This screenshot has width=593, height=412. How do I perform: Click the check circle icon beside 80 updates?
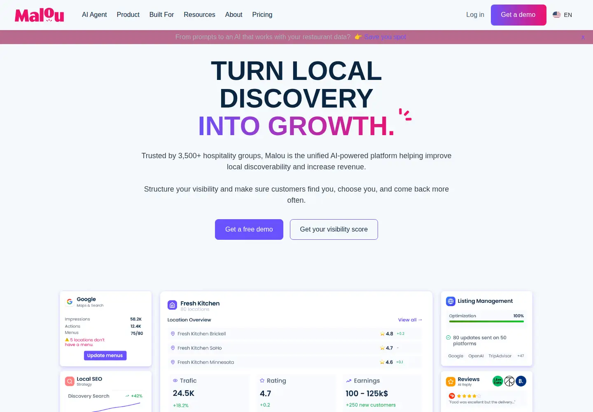pos(448,337)
